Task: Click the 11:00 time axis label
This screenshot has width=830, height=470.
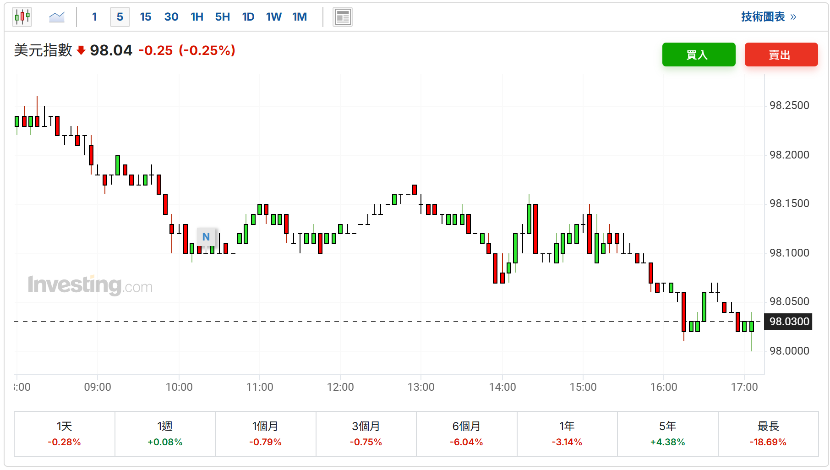Action: click(x=260, y=387)
